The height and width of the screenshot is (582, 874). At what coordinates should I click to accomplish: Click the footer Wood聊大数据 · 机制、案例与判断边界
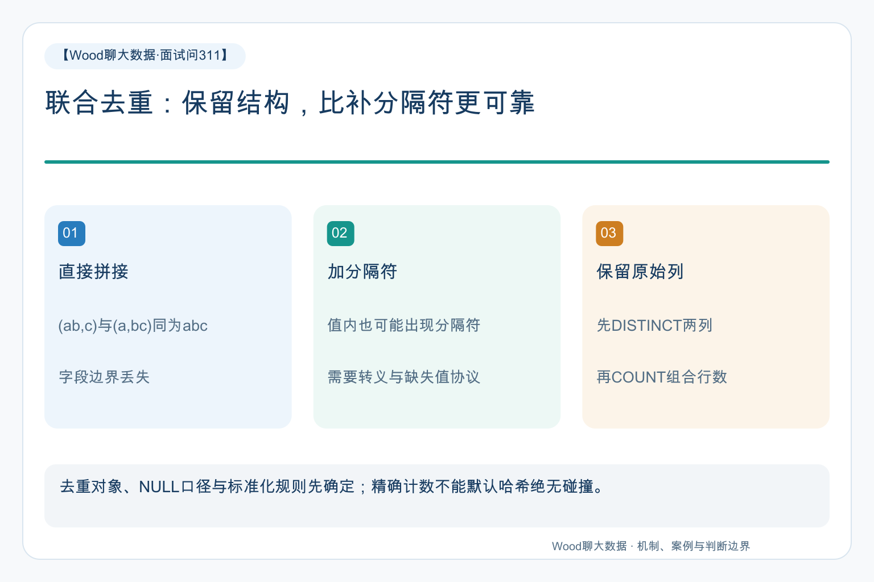(x=651, y=546)
